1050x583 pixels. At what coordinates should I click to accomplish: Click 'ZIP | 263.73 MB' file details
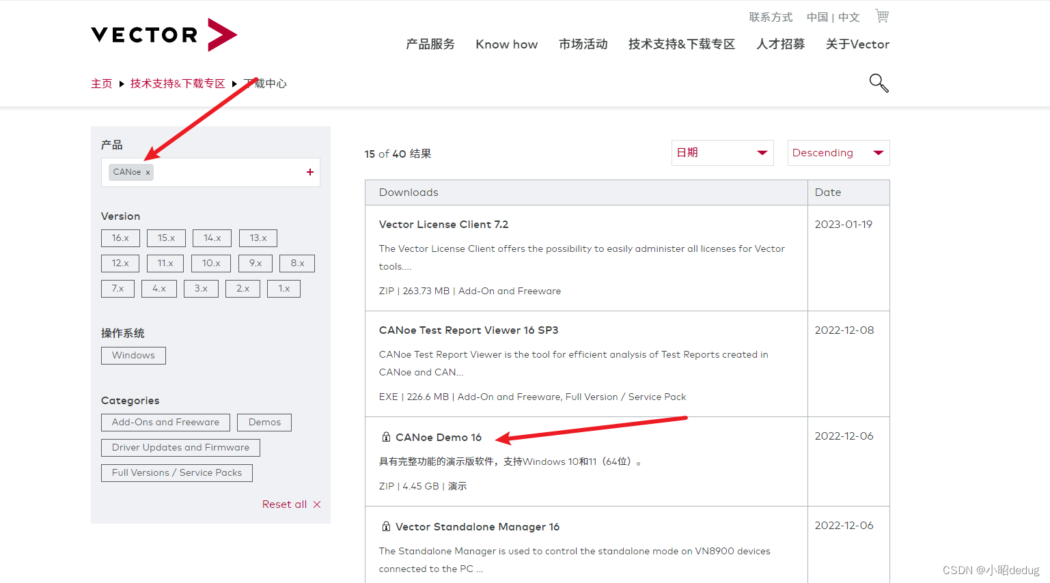pyautogui.click(x=470, y=291)
